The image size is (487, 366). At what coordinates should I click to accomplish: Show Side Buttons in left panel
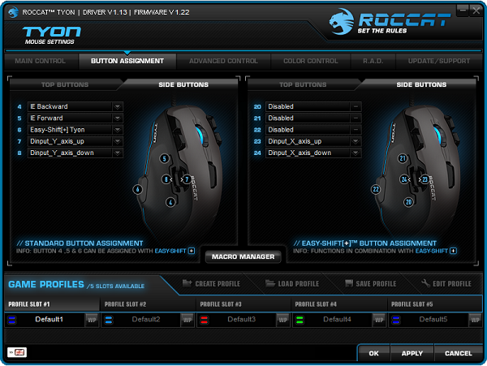[x=183, y=84]
